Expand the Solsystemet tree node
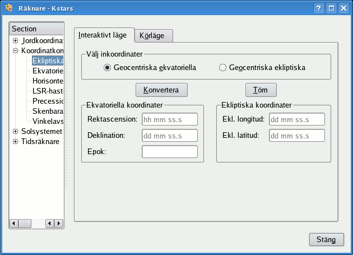The width and height of the screenshot is (353, 255). (x=16, y=132)
